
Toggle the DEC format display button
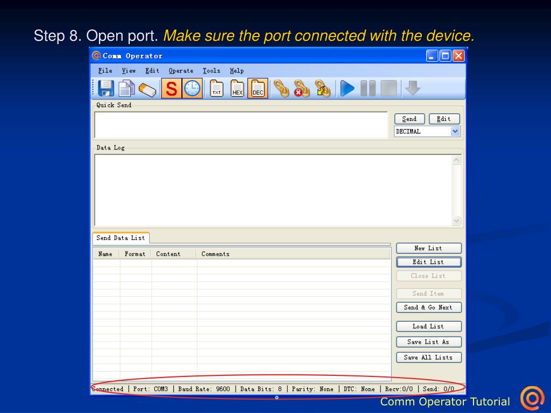tap(258, 88)
